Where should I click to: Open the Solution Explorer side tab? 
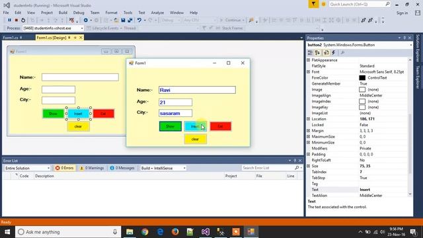coord(418,48)
